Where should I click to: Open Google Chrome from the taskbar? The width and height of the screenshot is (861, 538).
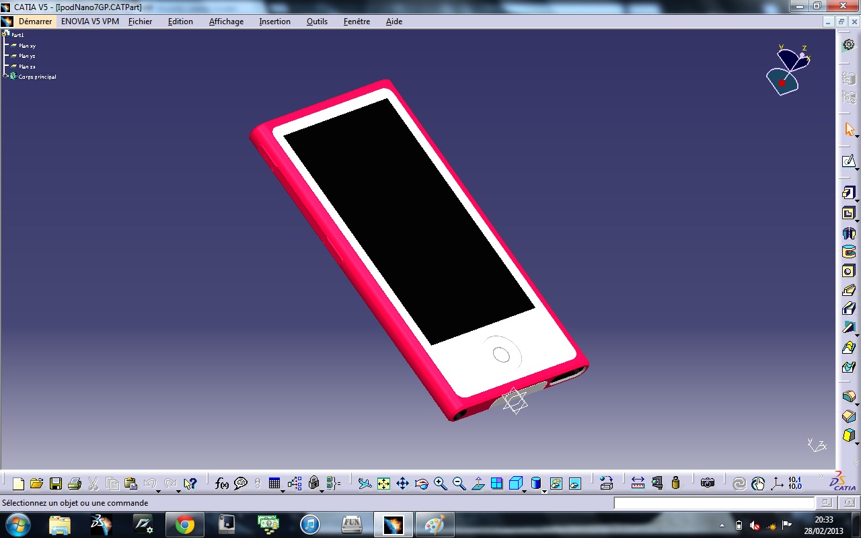tap(185, 525)
